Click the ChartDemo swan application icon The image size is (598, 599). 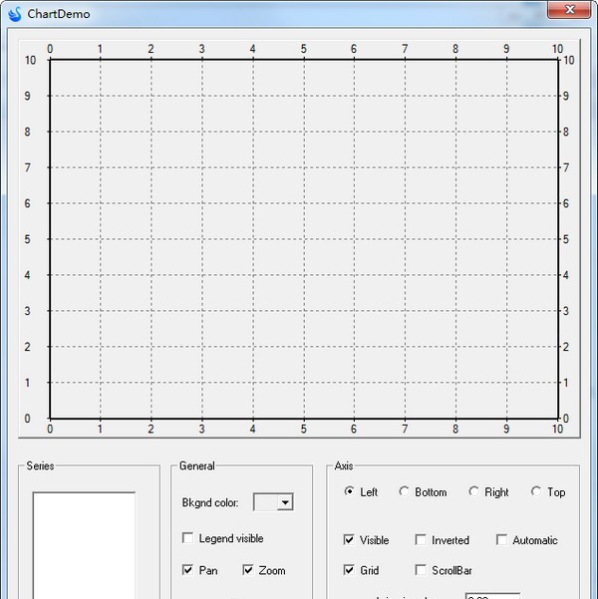pos(15,14)
